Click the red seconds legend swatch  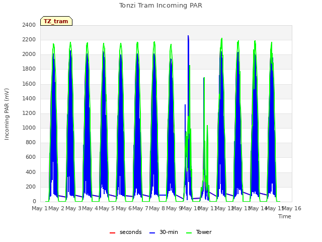pyautogui.click(x=112, y=233)
